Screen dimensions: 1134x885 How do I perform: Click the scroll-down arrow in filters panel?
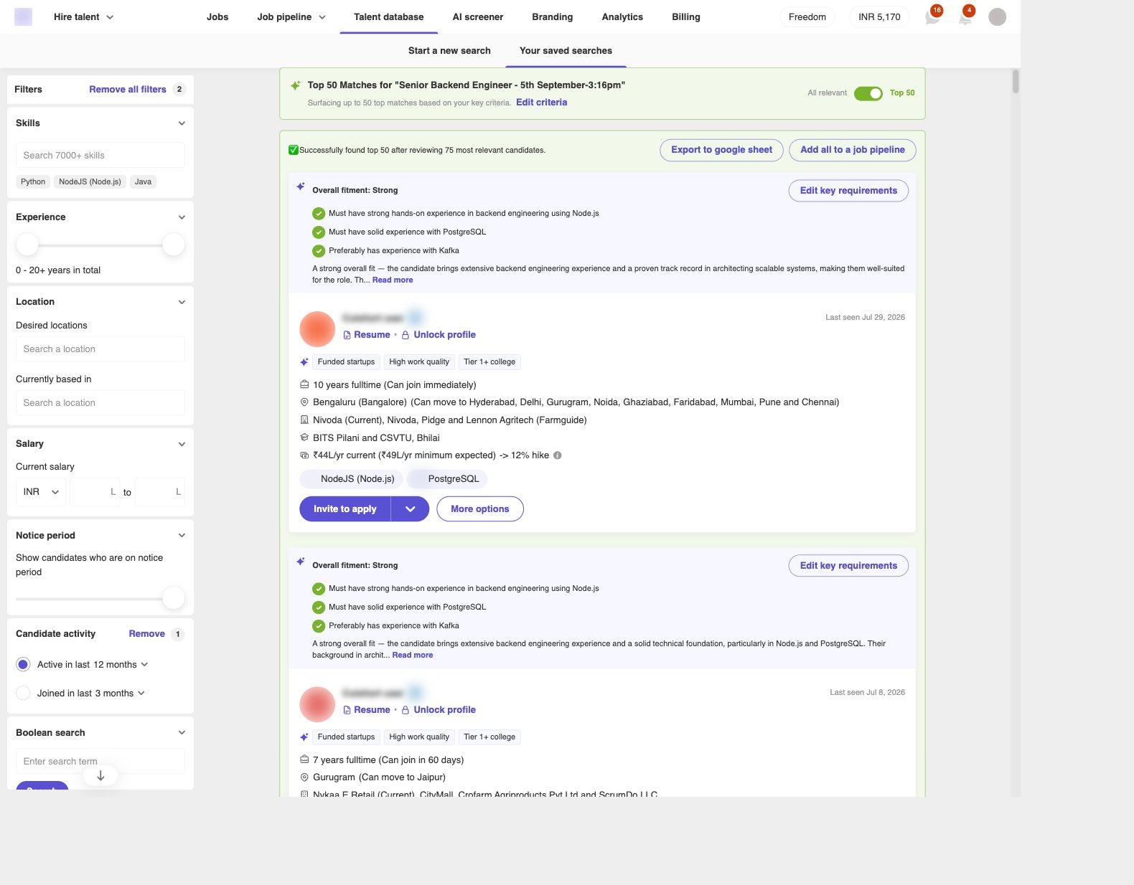[100, 775]
